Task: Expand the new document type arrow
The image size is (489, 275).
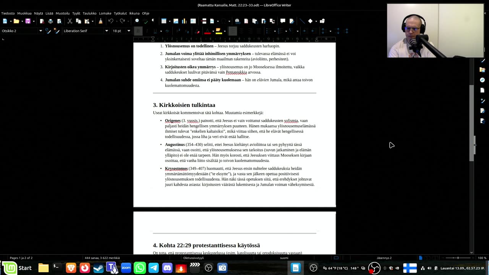Action: tap(10, 21)
